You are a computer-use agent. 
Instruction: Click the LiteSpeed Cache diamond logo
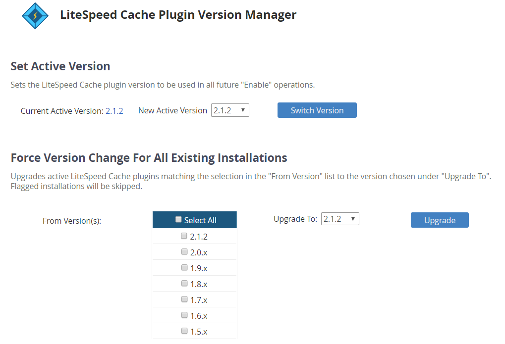(x=35, y=16)
